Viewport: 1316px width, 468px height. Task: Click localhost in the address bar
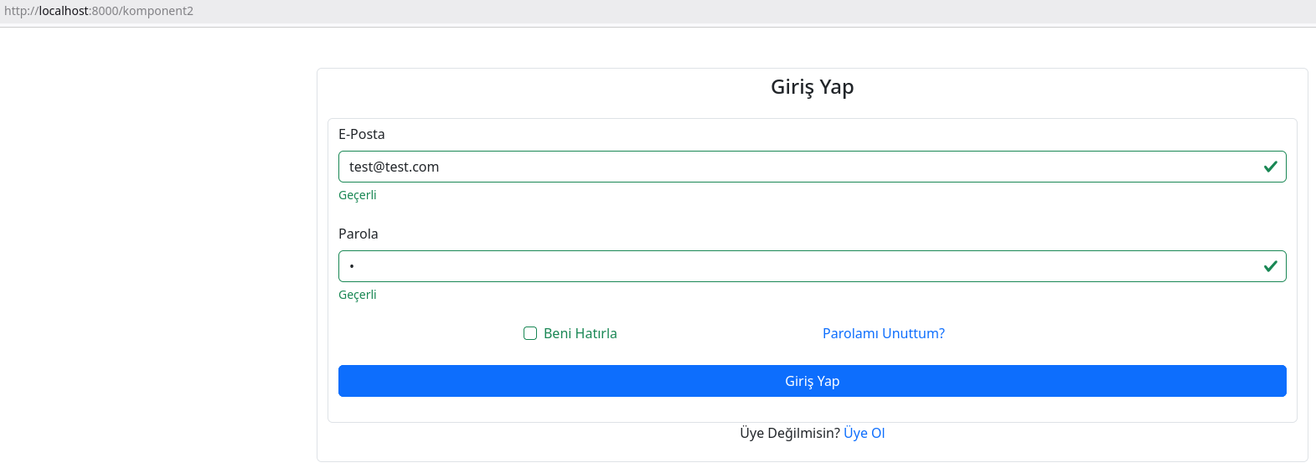pos(64,11)
